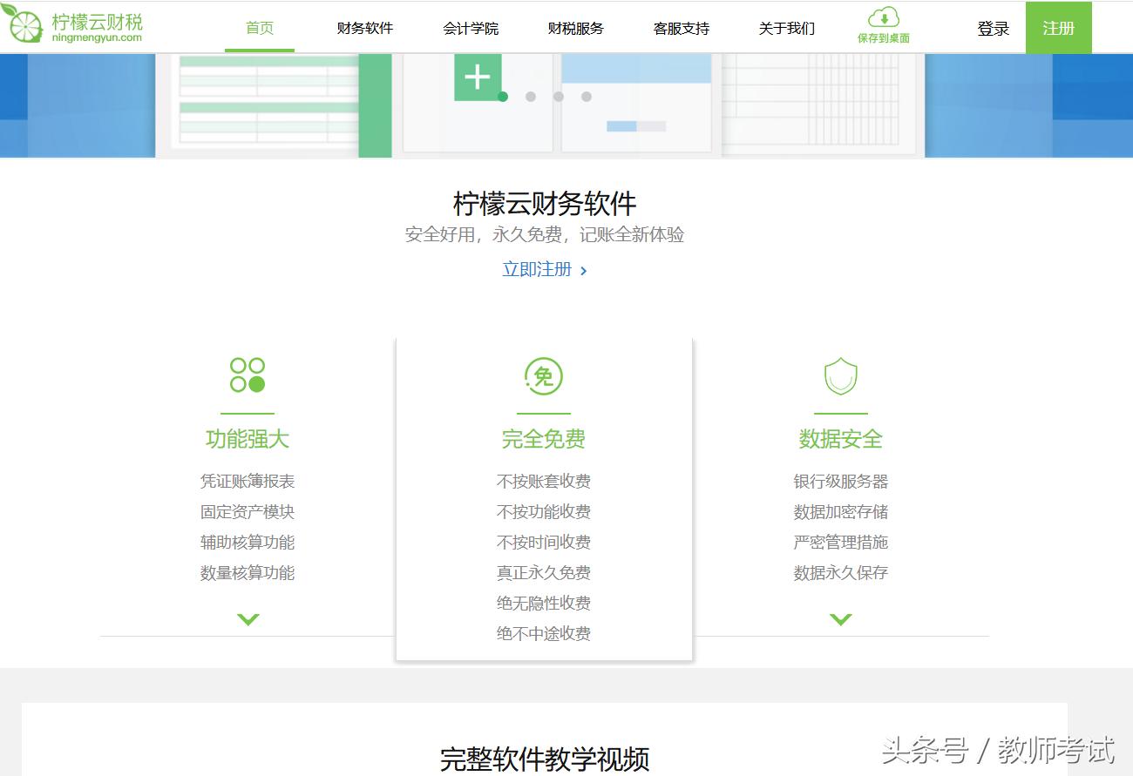
Task: Click the 保存到桌面 cloud download icon
Action: [883, 19]
